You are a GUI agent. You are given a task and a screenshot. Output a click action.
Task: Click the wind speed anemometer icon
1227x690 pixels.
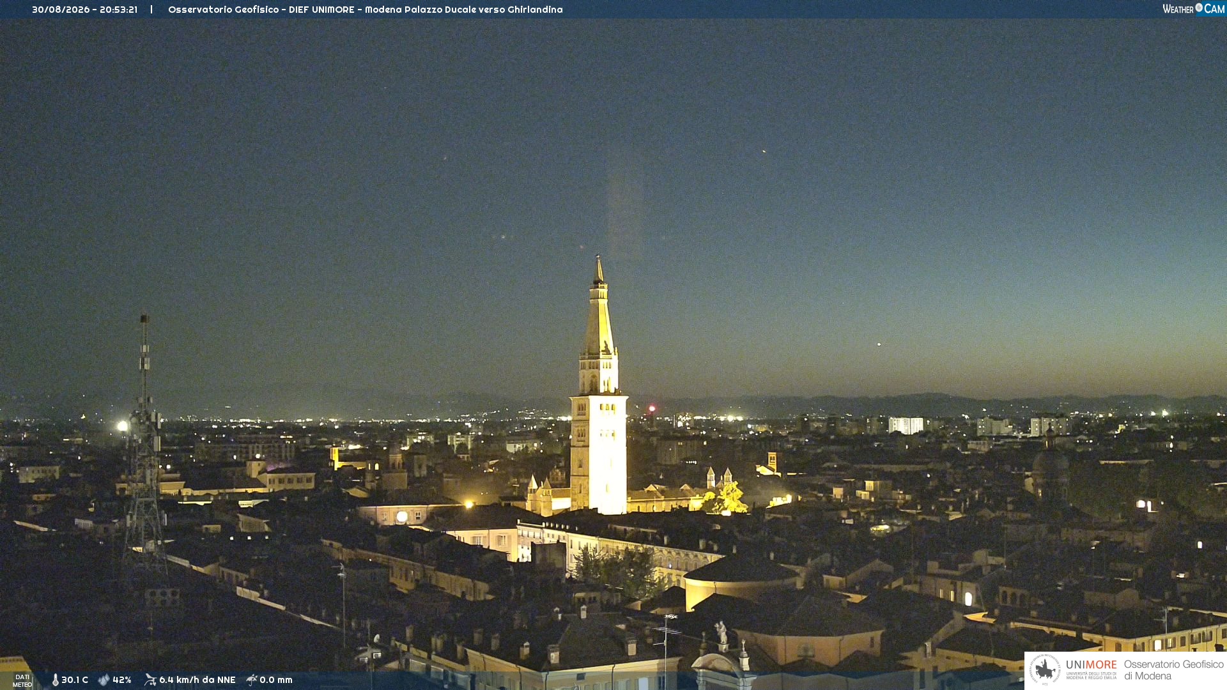(150, 680)
